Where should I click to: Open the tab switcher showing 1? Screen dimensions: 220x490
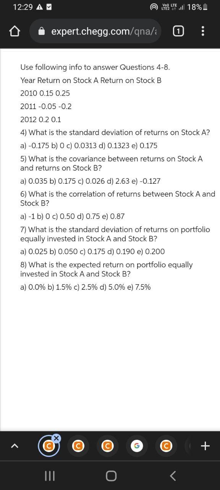[178, 31]
